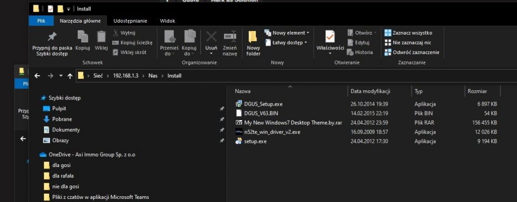Open the Plik tab

point(41,21)
